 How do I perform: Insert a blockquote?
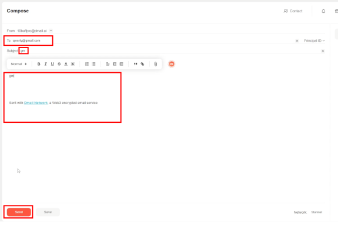tap(135, 64)
